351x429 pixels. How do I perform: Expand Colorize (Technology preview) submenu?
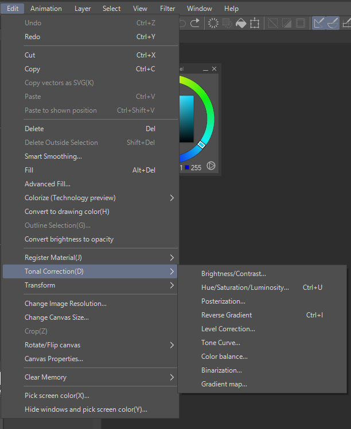click(x=171, y=198)
